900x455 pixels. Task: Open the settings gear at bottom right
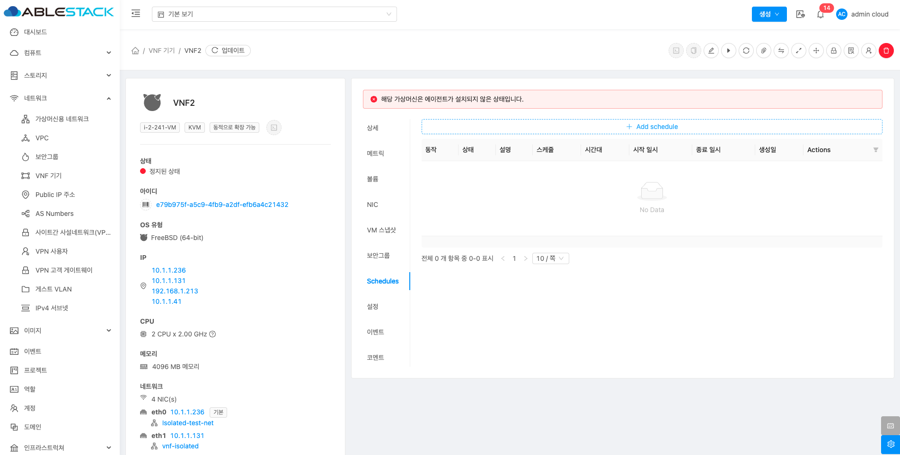tap(890, 444)
